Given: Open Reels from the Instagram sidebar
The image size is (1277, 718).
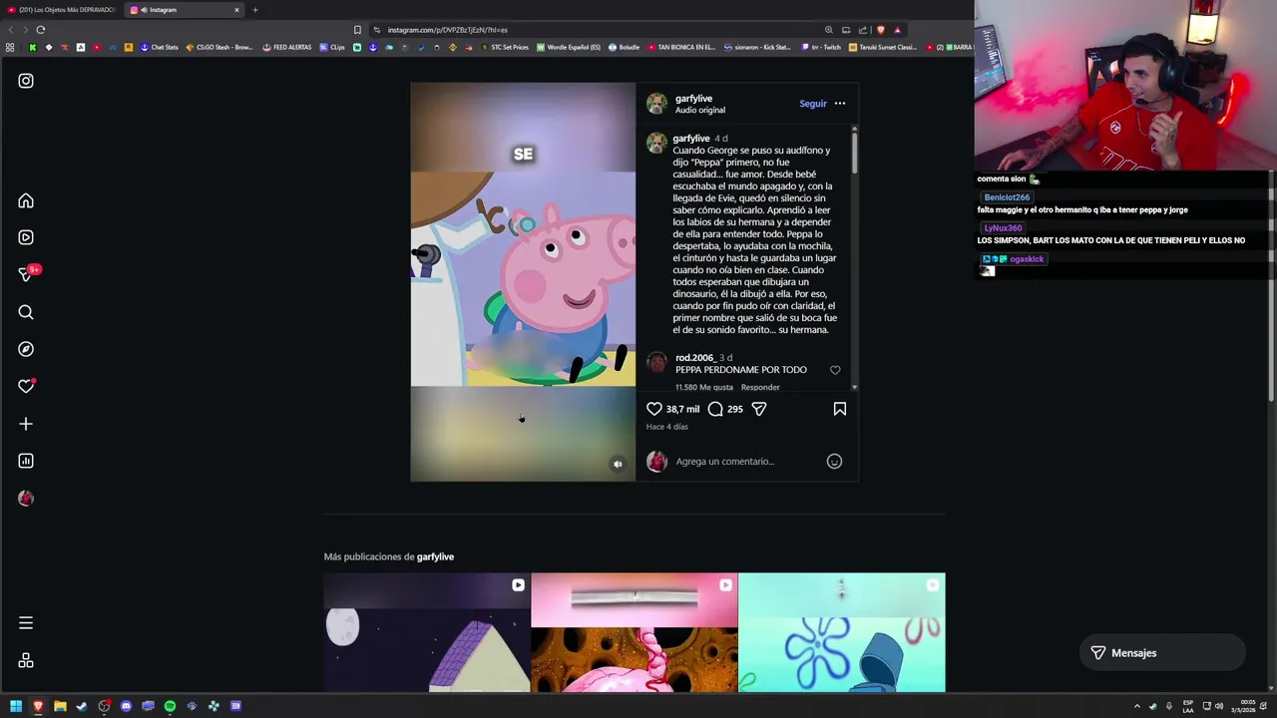Looking at the screenshot, I should click(x=26, y=237).
